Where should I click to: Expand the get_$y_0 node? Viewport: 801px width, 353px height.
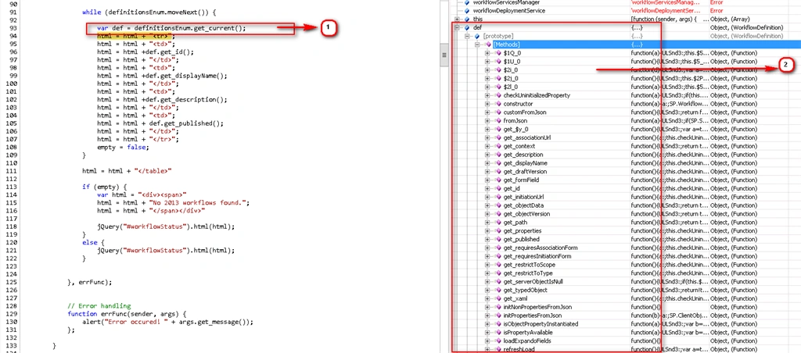pyautogui.click(x=487, y=129)
